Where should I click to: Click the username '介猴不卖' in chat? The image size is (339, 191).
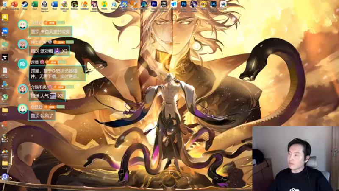tap(39, 87)
